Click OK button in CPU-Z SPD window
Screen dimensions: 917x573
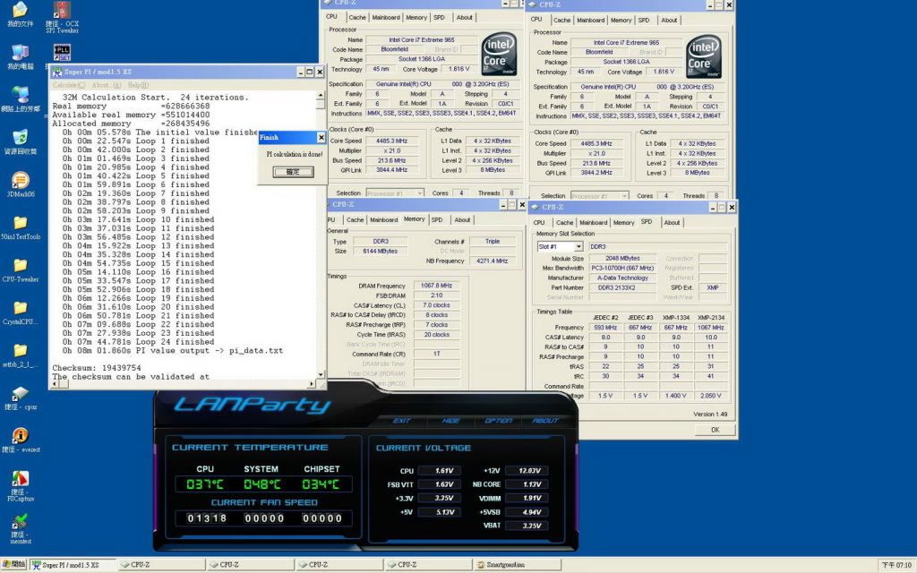[x=715, y=430]
